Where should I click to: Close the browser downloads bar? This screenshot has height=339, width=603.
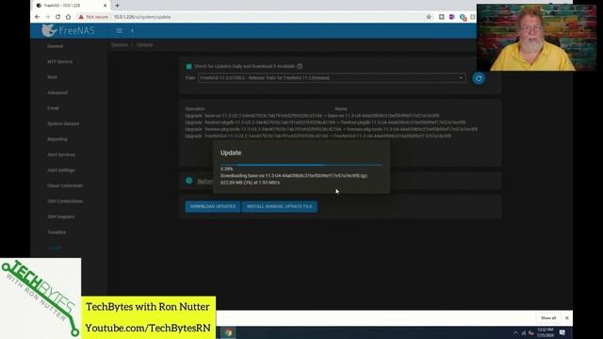[567, 318]
